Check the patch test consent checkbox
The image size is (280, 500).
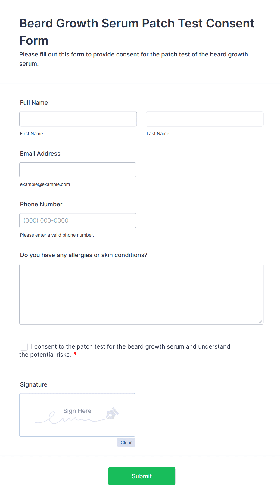[24, 347]
